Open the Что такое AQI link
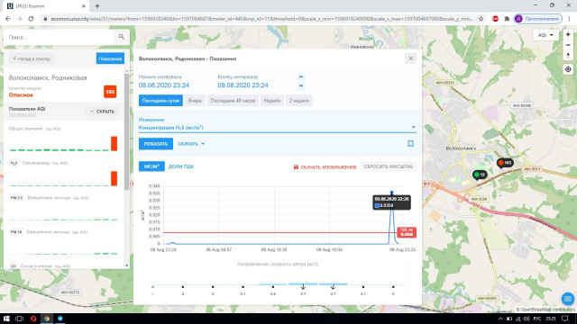 point(22,114)
